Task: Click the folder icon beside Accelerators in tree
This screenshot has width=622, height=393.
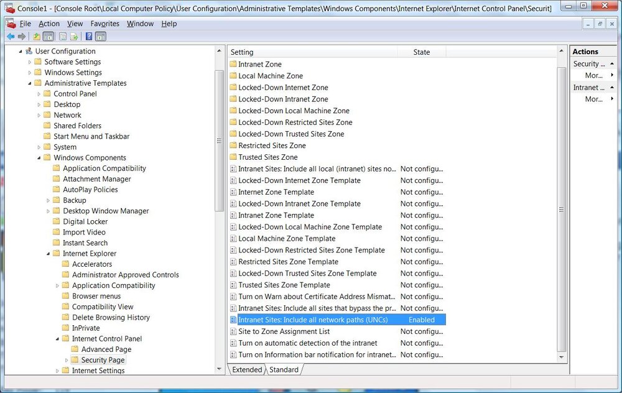Action: click(65, 264)
